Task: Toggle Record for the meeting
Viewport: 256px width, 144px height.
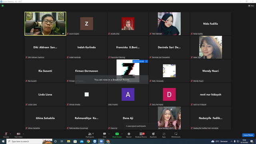Action: click(129, 135)
